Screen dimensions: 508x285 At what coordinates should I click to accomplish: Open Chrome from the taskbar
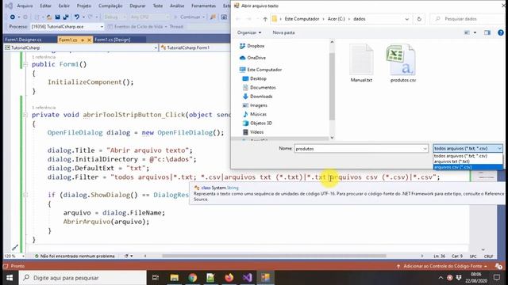192,277
